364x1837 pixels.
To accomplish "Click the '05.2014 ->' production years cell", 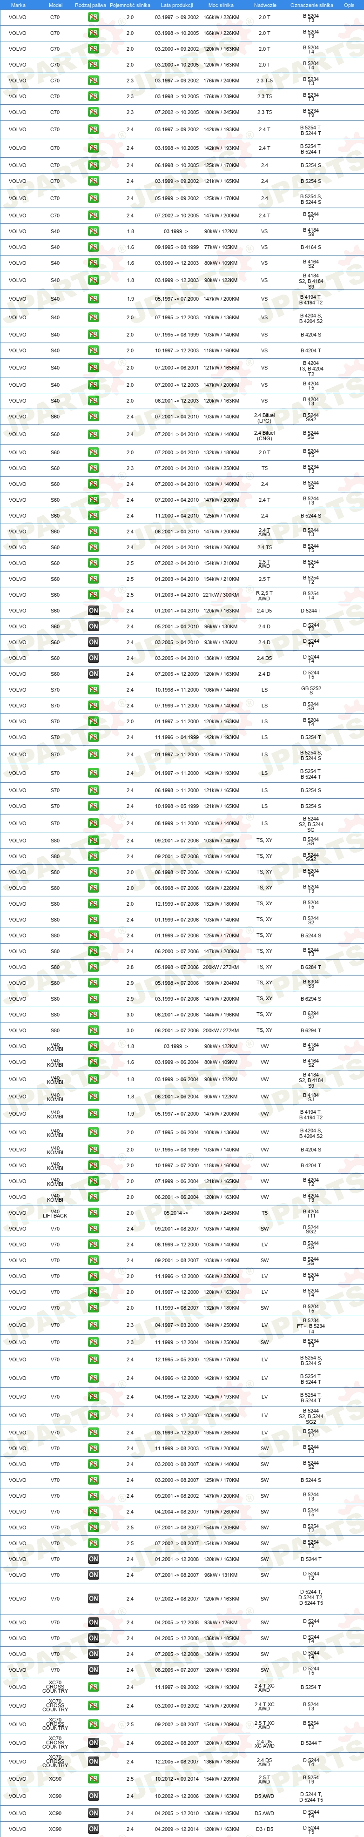I will 176,1212.
